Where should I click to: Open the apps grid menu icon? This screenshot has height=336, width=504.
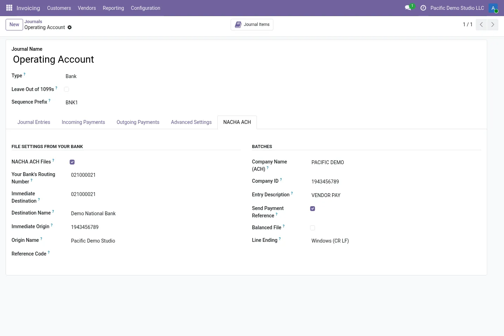9,8
